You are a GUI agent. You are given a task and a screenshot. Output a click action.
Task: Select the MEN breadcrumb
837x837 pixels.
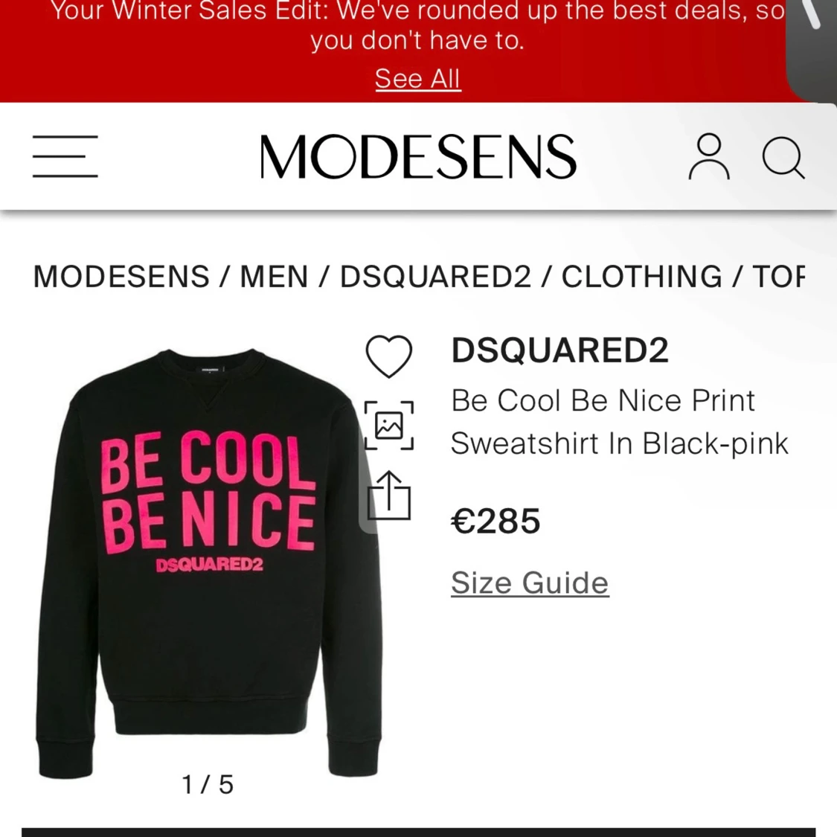(274, 277)
